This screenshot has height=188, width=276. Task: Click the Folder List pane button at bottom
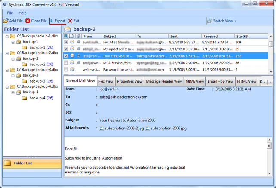(x=32, y=163)
